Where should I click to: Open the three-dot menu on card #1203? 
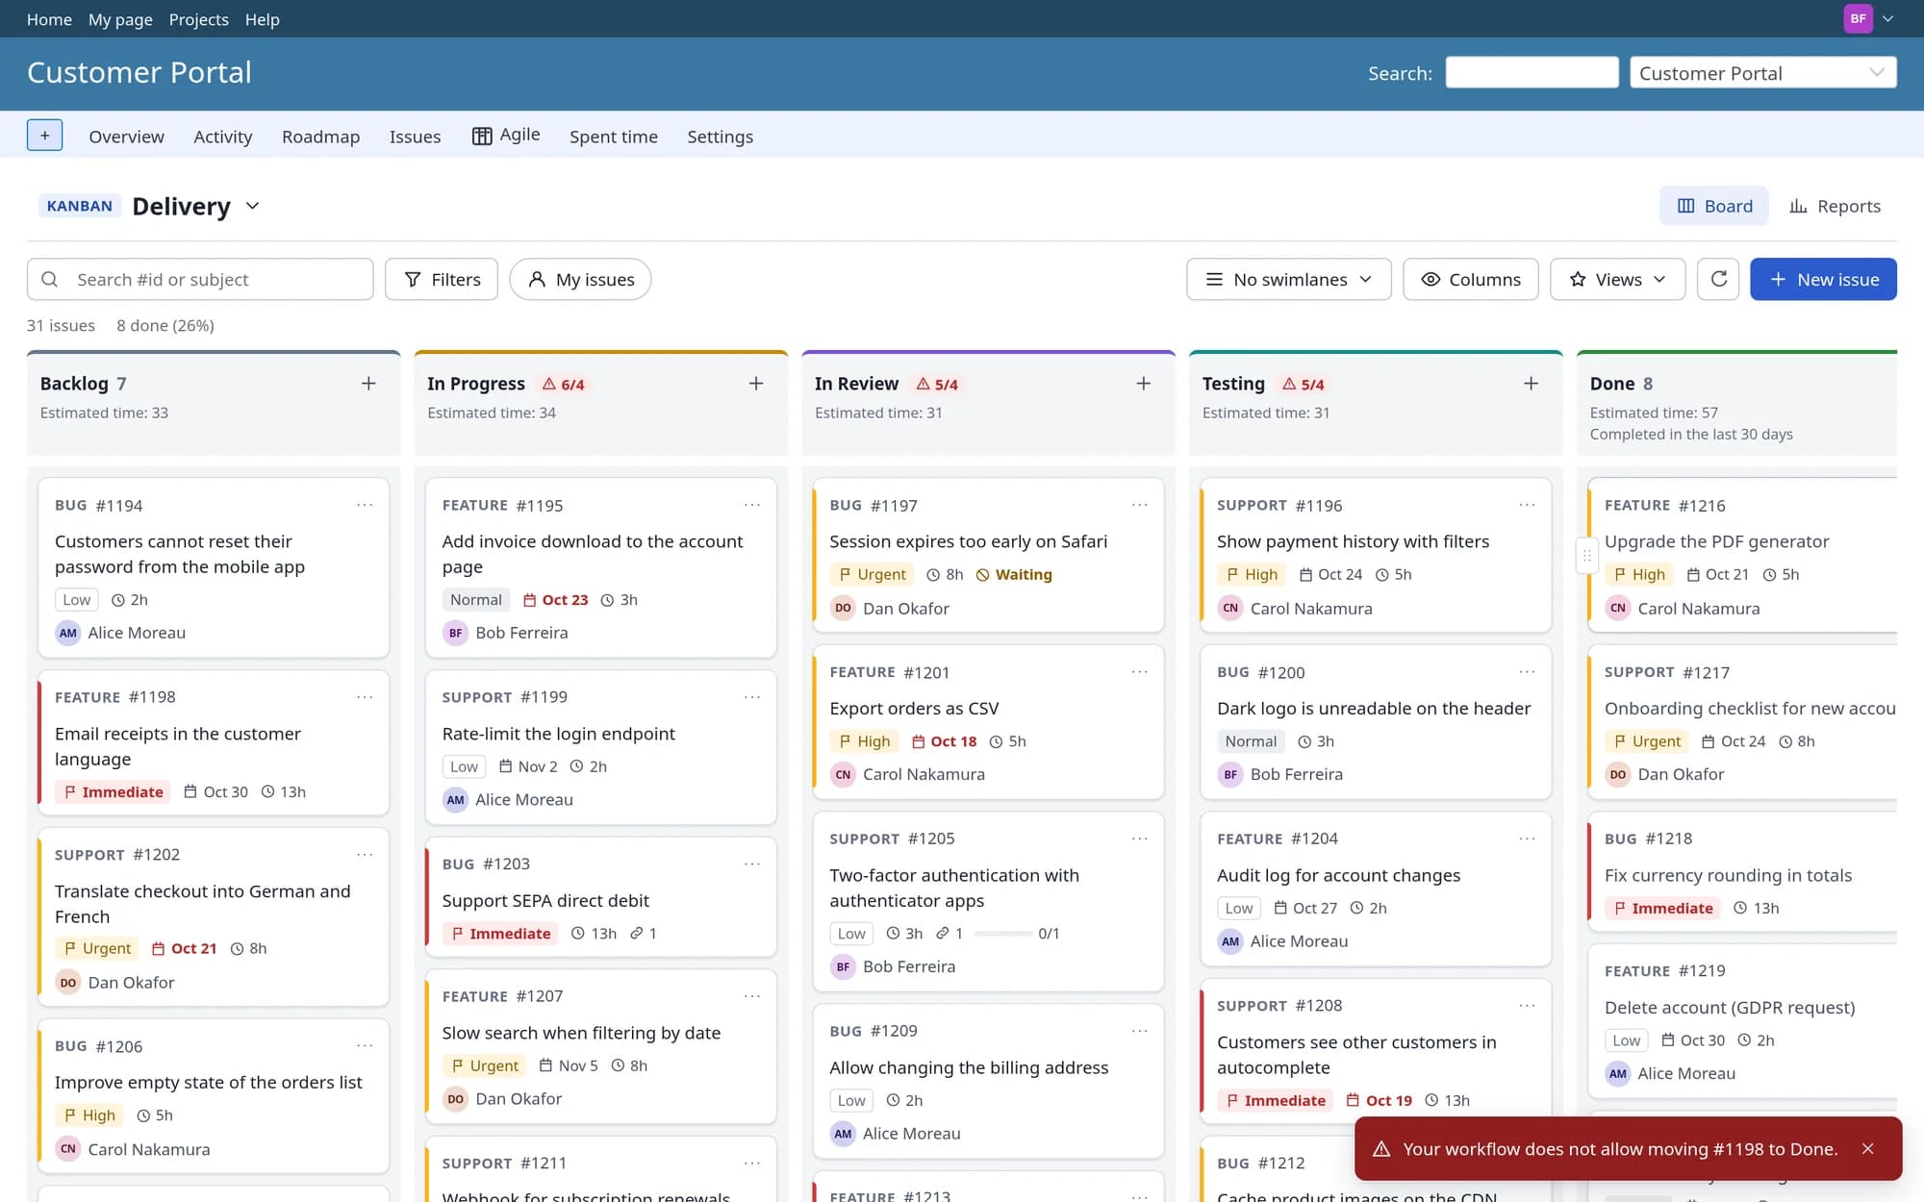752,864
